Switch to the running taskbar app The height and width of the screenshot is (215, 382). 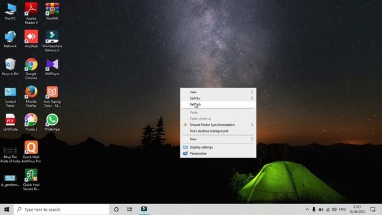tap(144, 210)
